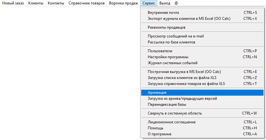Click the Выход menu item
Screen dimensions: 266x140
pos(165,3)
